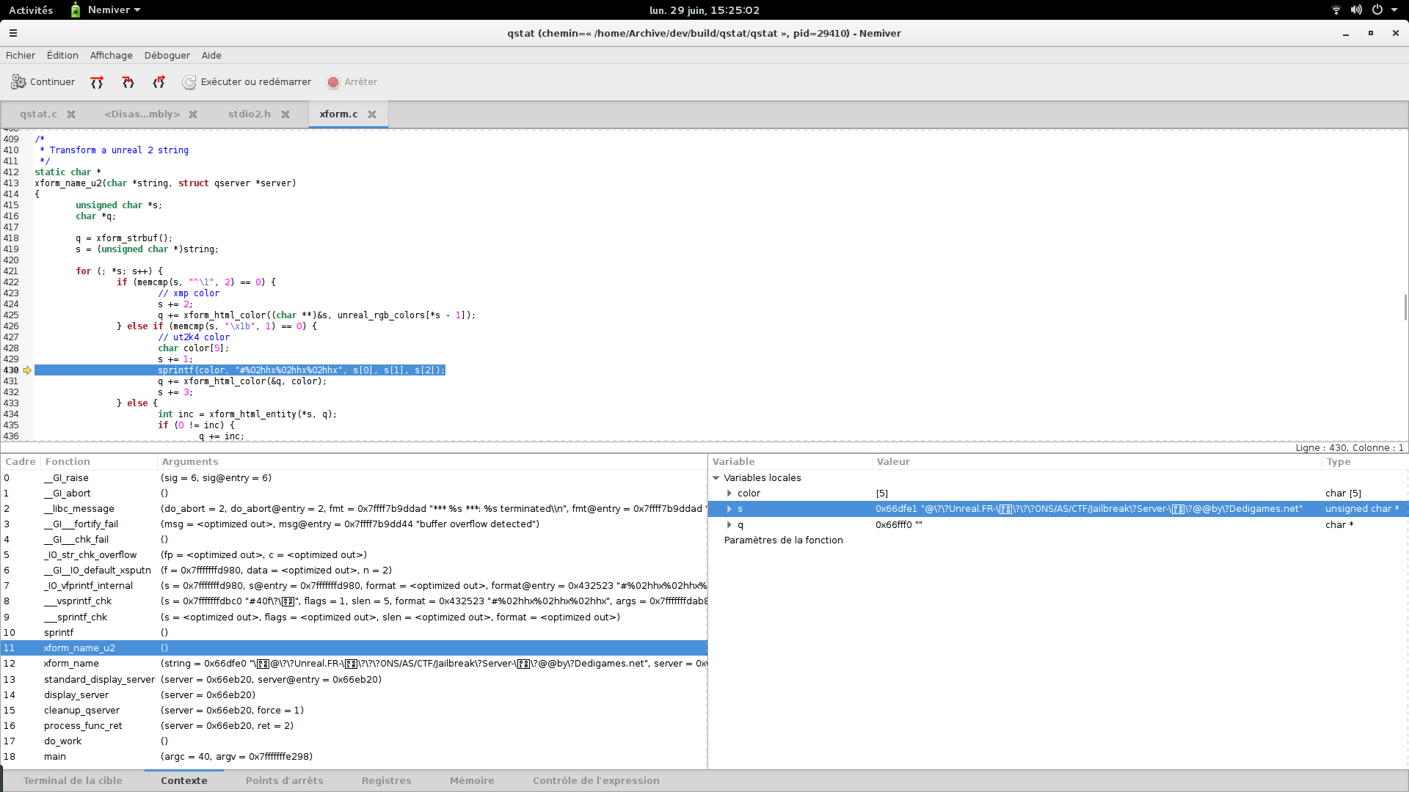Click the Mémoire tab

473,780
